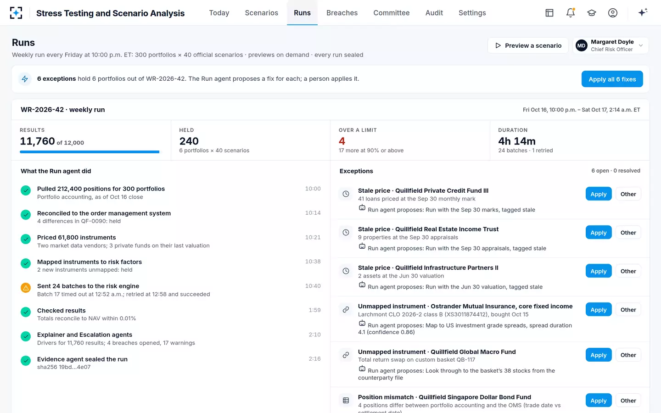Click the sha256 19bd...4e07 hash text
661x413 pixels.
pos(64,367)
